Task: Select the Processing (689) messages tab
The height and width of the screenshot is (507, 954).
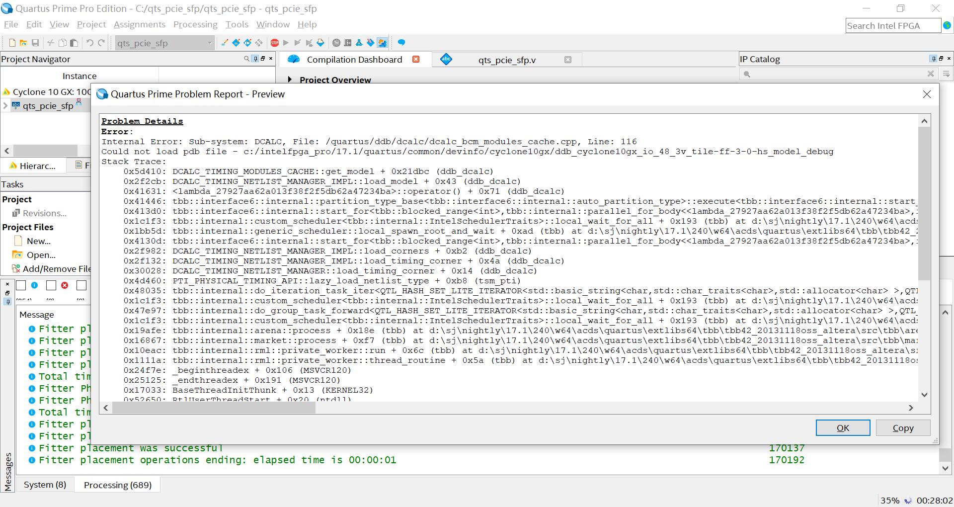Action: pos(118,485)
